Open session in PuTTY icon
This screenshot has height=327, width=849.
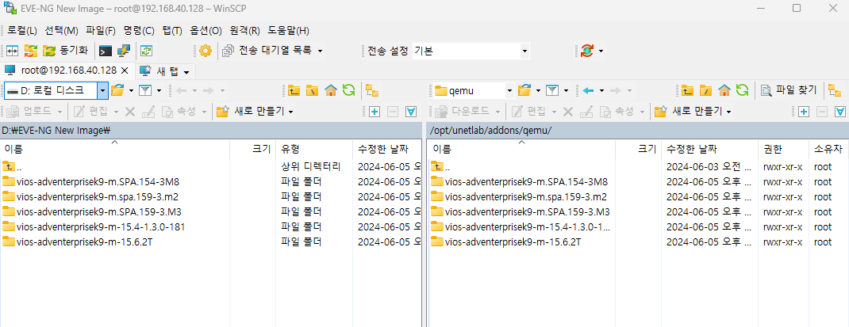point(124,51)
